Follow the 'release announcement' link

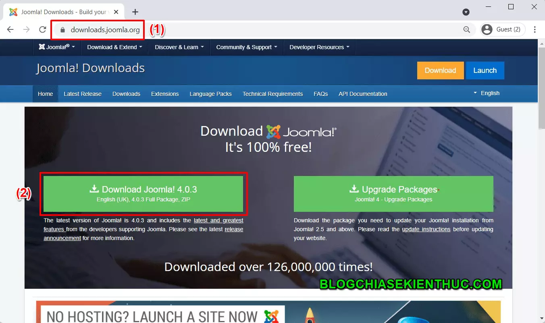point(234,229)
